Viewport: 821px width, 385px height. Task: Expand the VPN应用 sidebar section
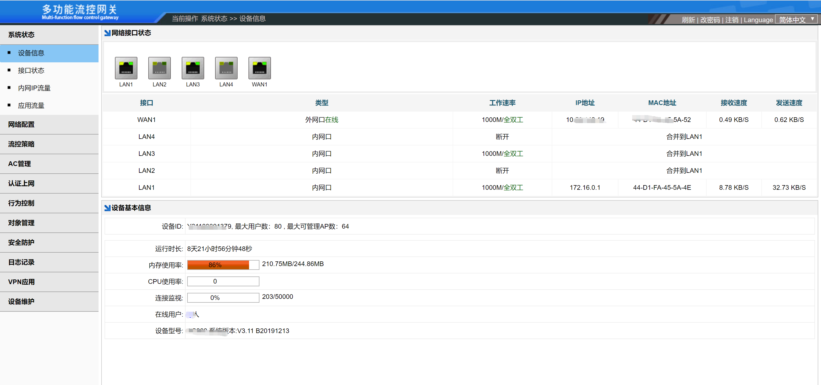(x=21, y=282)
